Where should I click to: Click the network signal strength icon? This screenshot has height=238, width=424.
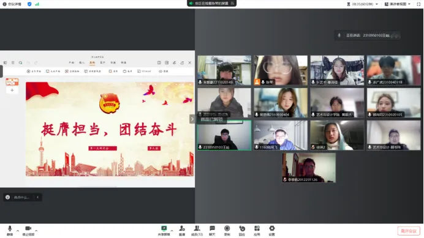coord(37,4)
